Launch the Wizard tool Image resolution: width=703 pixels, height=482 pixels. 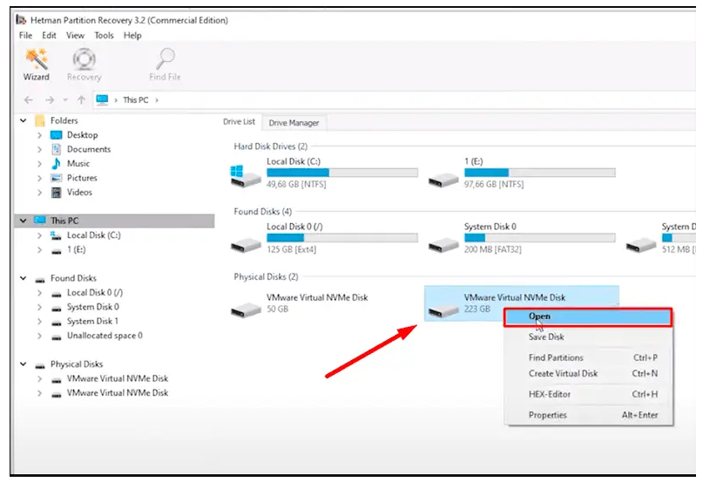(x=37, y=65)
